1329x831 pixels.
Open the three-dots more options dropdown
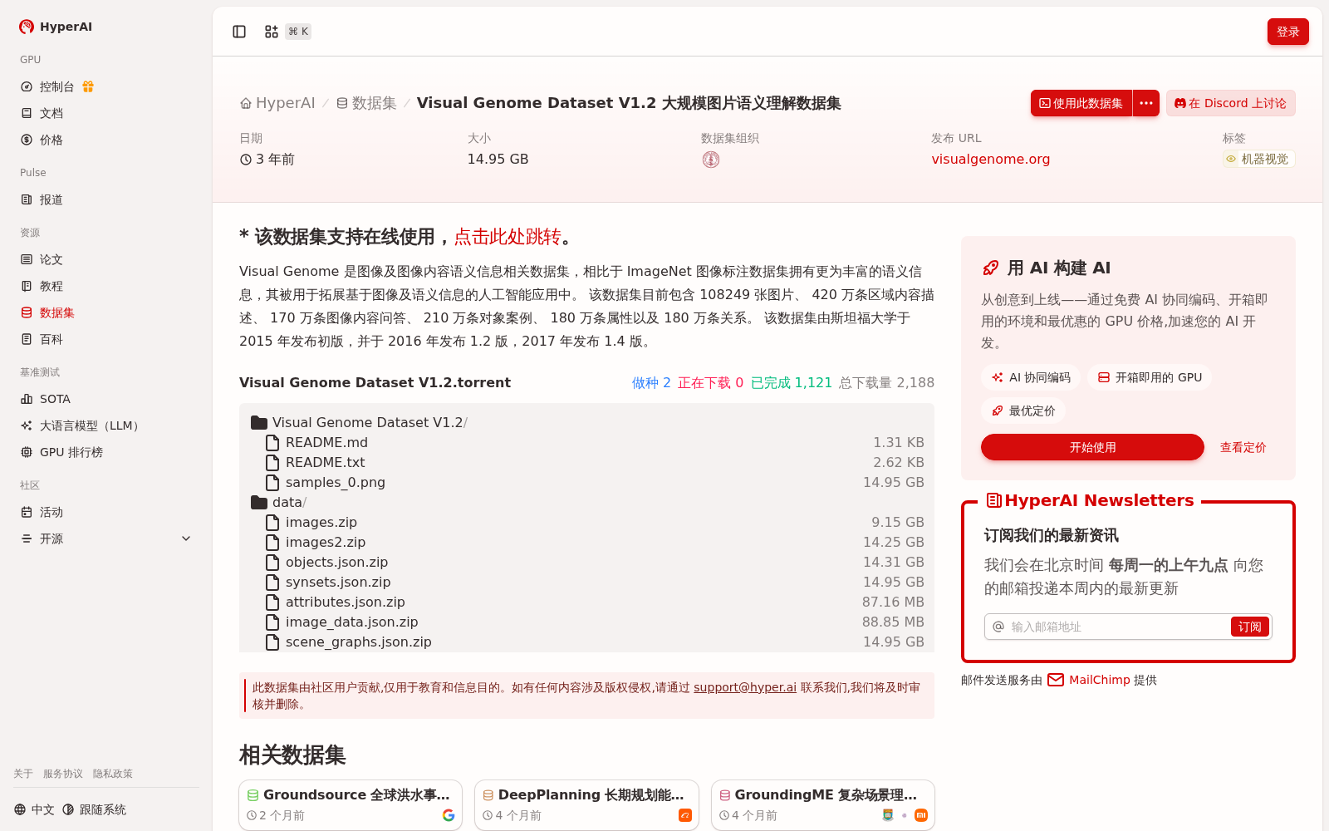point(1146,103)
